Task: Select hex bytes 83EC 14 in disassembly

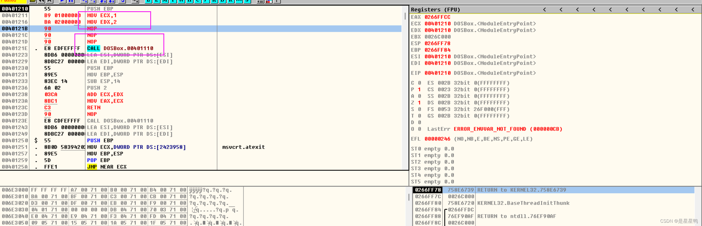Action: pos(56,81)
